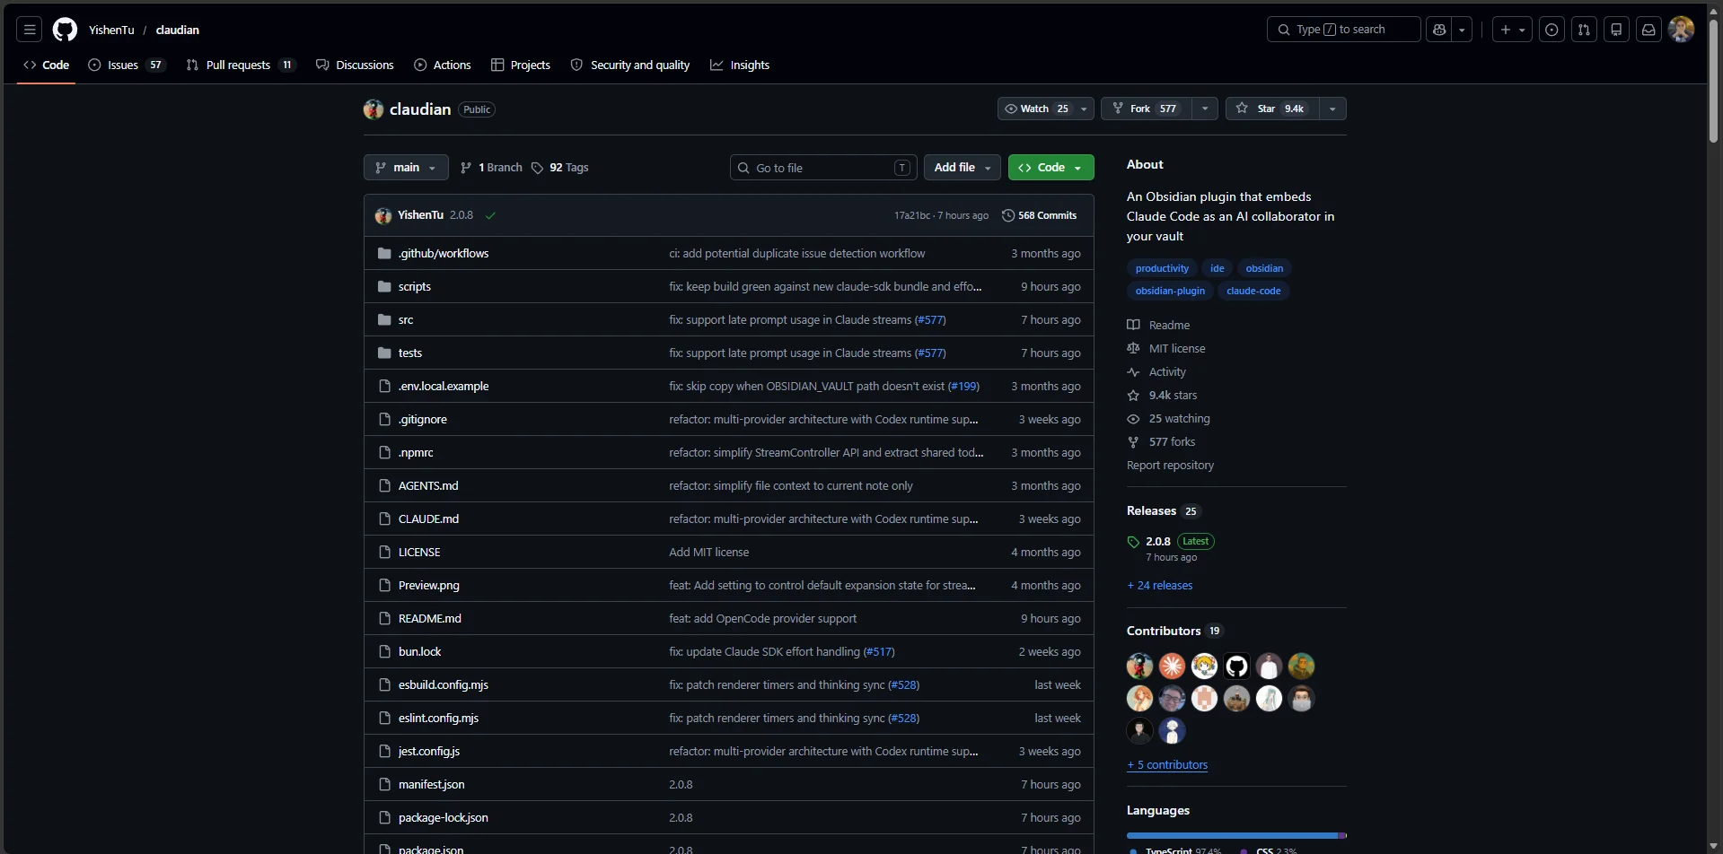Open the user profile avatar menu
Screen dimensions: 1723x854
click(x=1681, y=30)
